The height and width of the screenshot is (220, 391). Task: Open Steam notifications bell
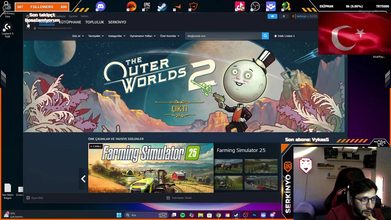[284, 16]
